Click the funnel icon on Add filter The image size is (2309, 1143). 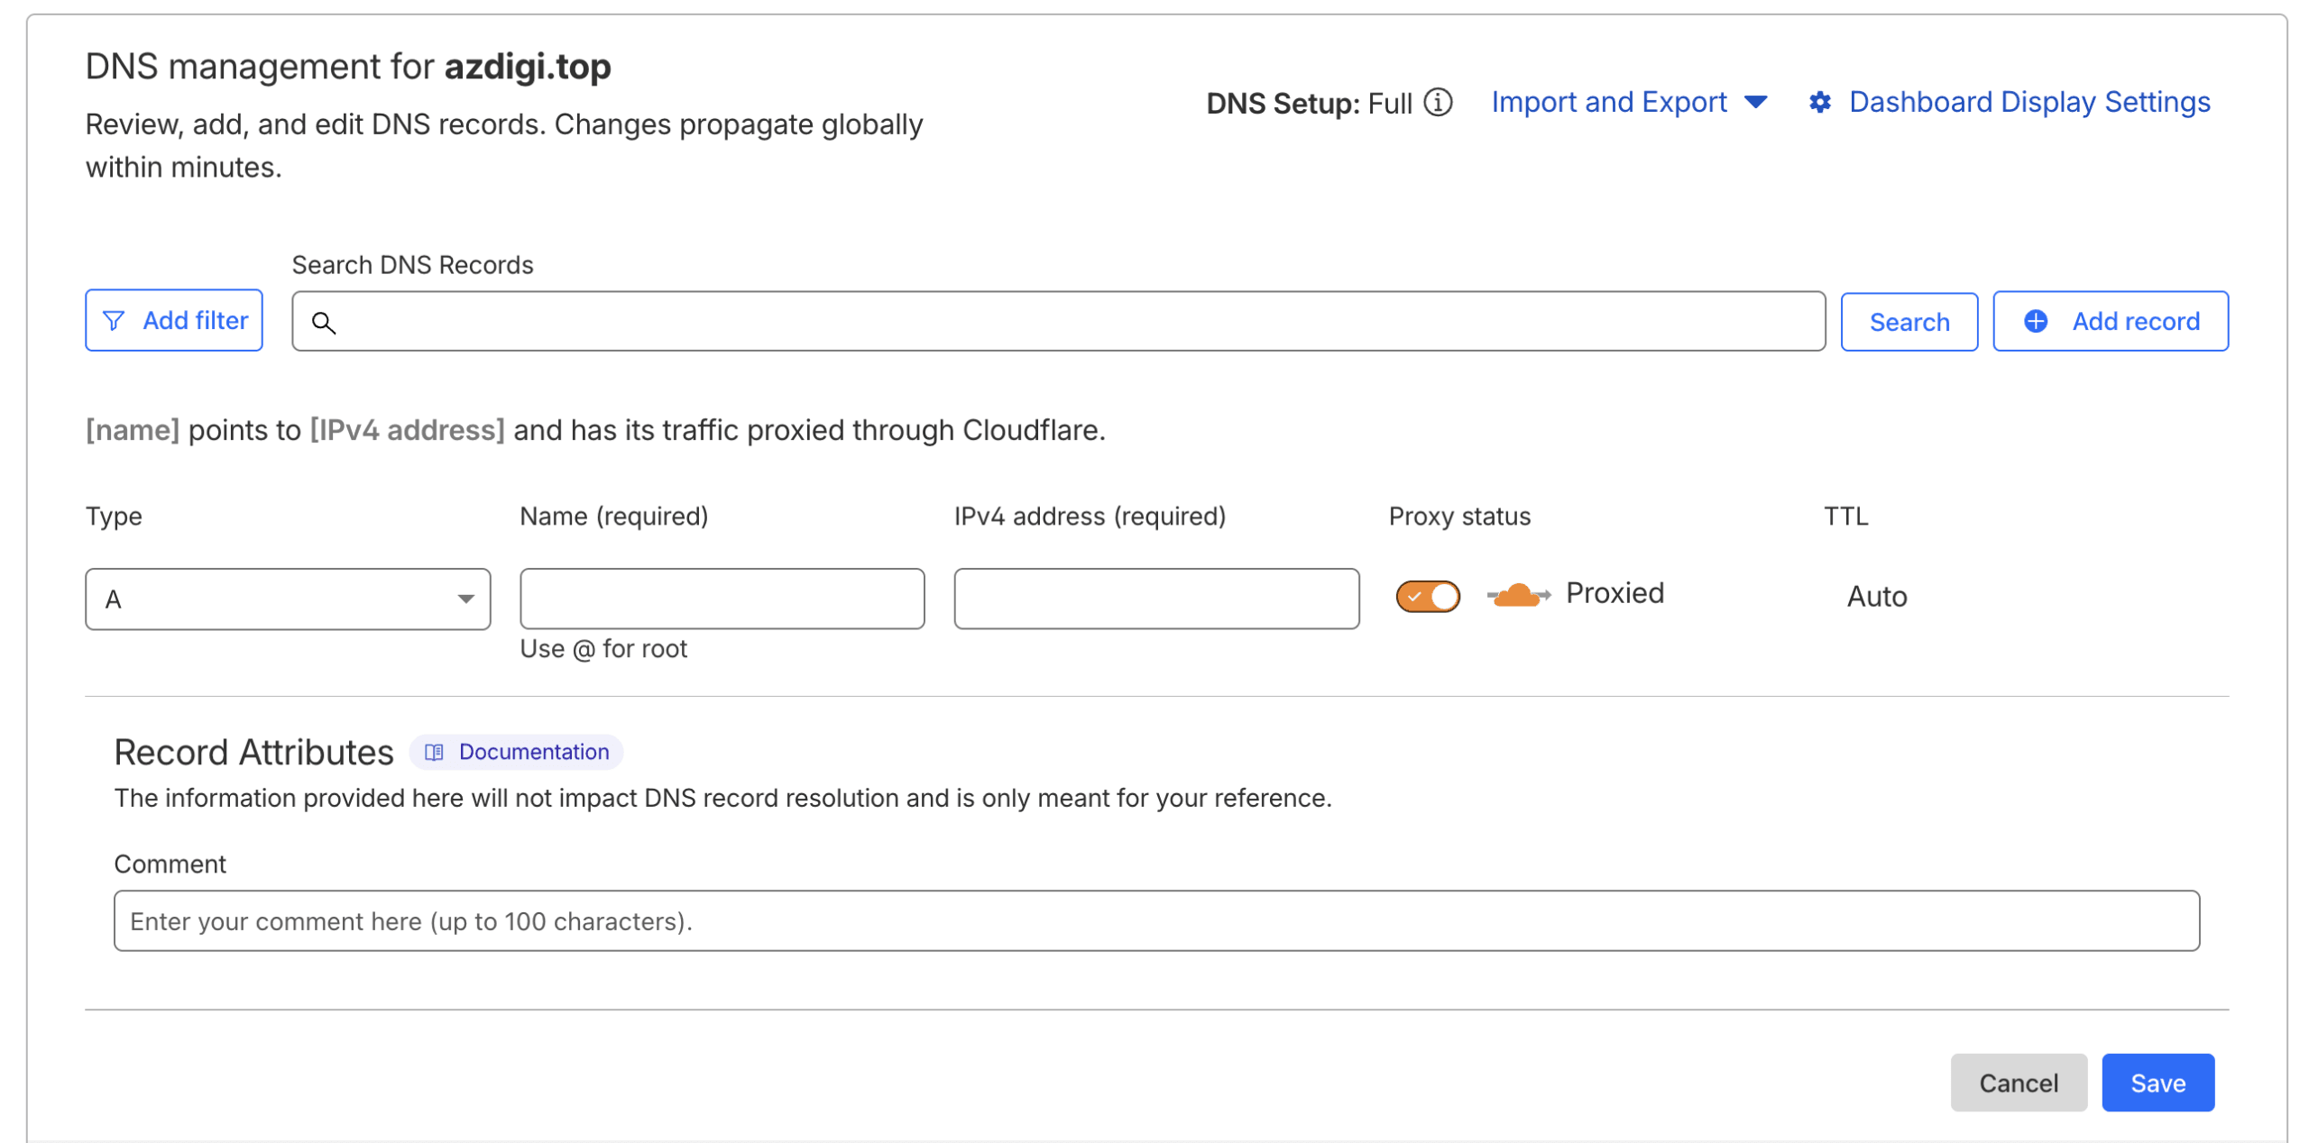pyautogui.click(x=114, y=320)
